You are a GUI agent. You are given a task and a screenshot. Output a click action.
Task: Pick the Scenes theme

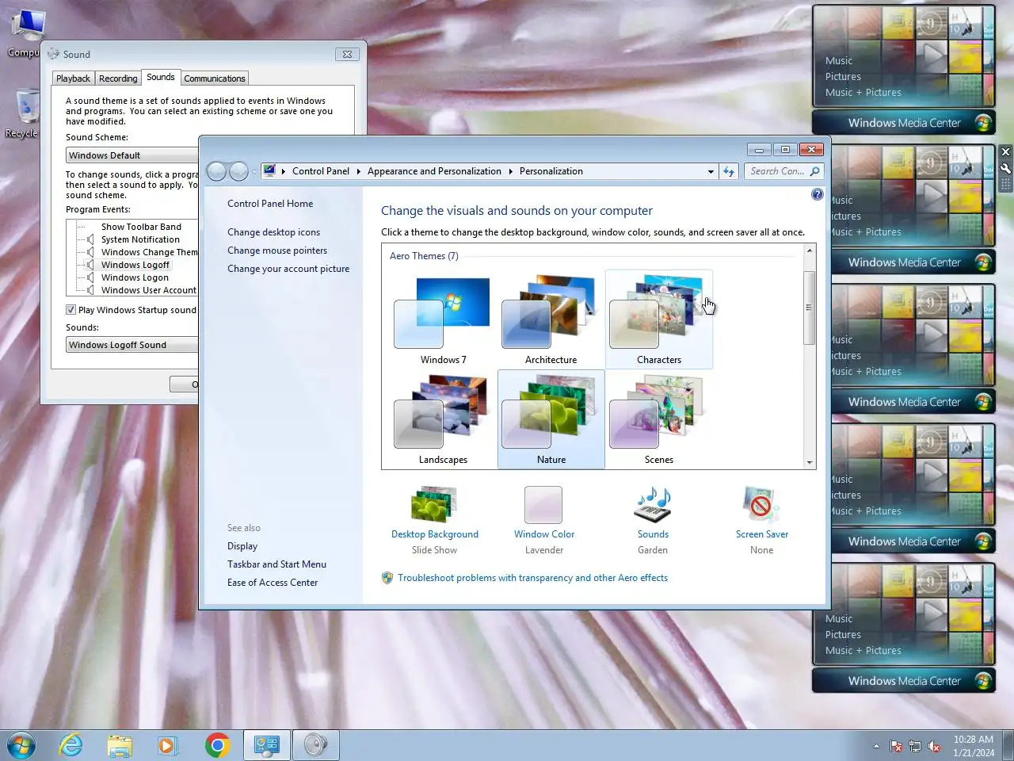[x=658, y=419]
